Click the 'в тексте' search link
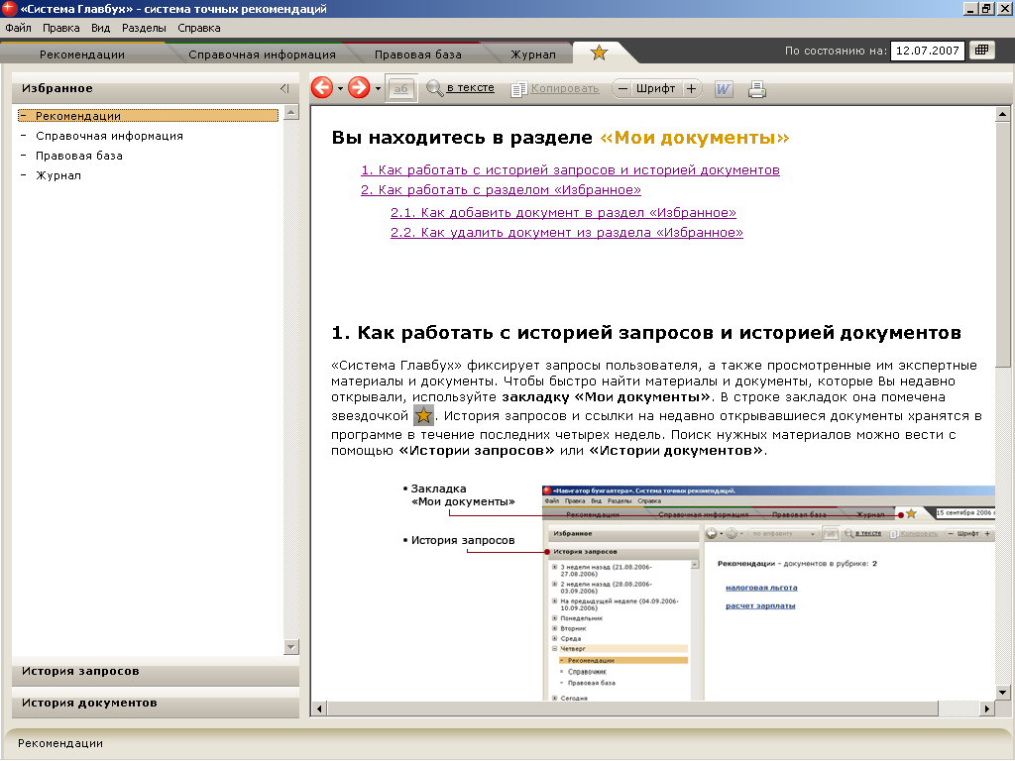The width and height of the screenshot is (1015, 761). pos(471,88)
